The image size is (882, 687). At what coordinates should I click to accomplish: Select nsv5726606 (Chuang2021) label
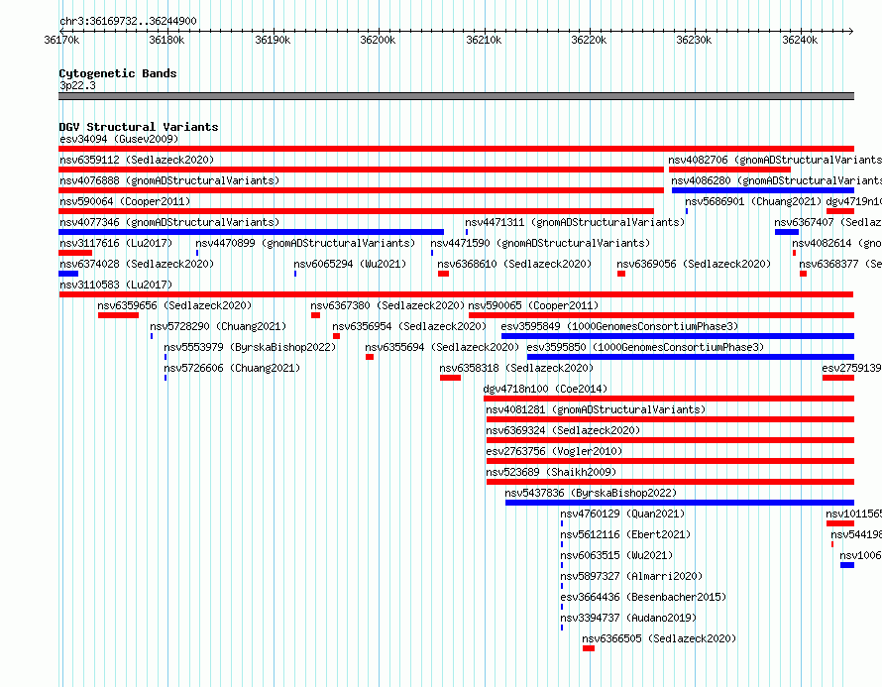[x=232, y=368]
